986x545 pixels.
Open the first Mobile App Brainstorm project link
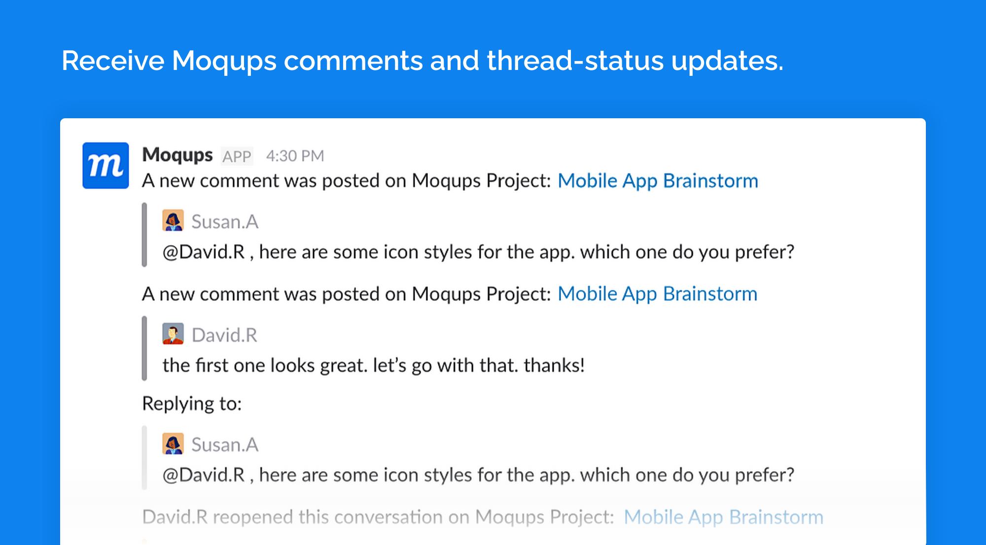(x=658, y=180)
